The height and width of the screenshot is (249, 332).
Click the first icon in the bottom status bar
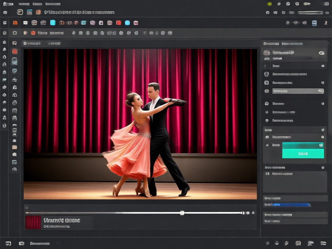tap(8, 243)
